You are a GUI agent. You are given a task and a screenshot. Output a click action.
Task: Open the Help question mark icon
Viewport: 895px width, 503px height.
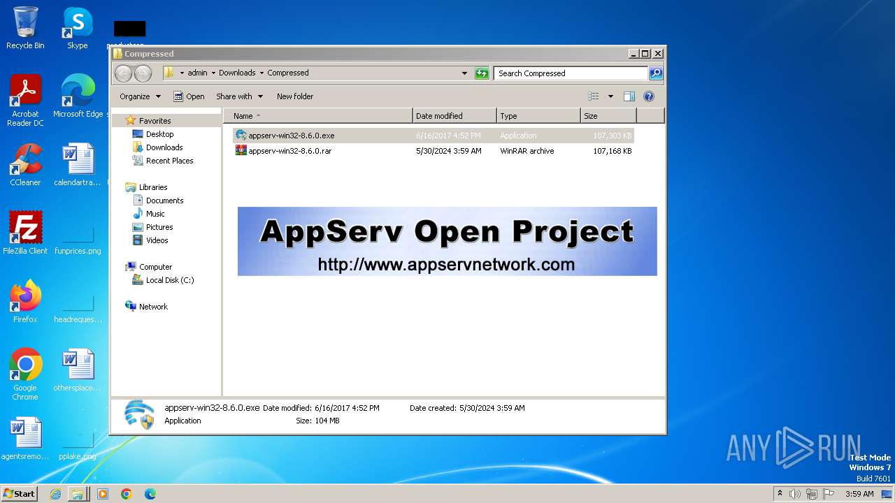[x=648, y=96]
